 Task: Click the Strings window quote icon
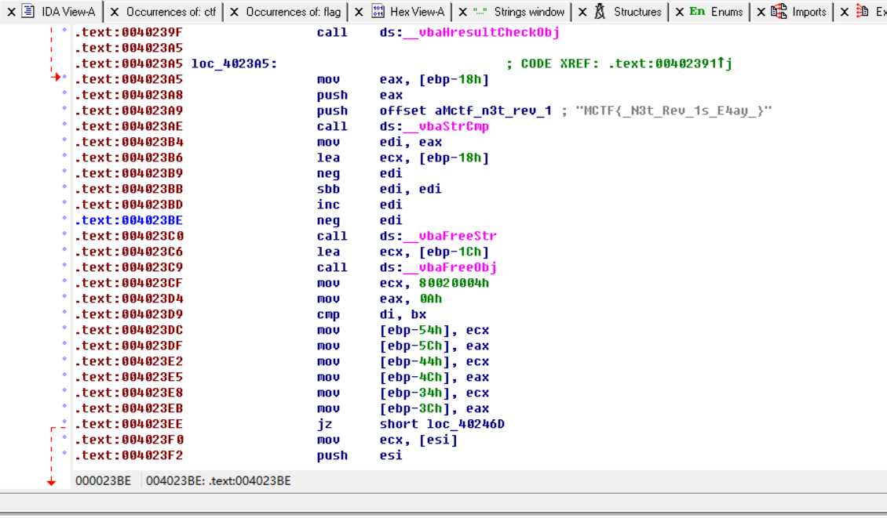coord(480,11)
